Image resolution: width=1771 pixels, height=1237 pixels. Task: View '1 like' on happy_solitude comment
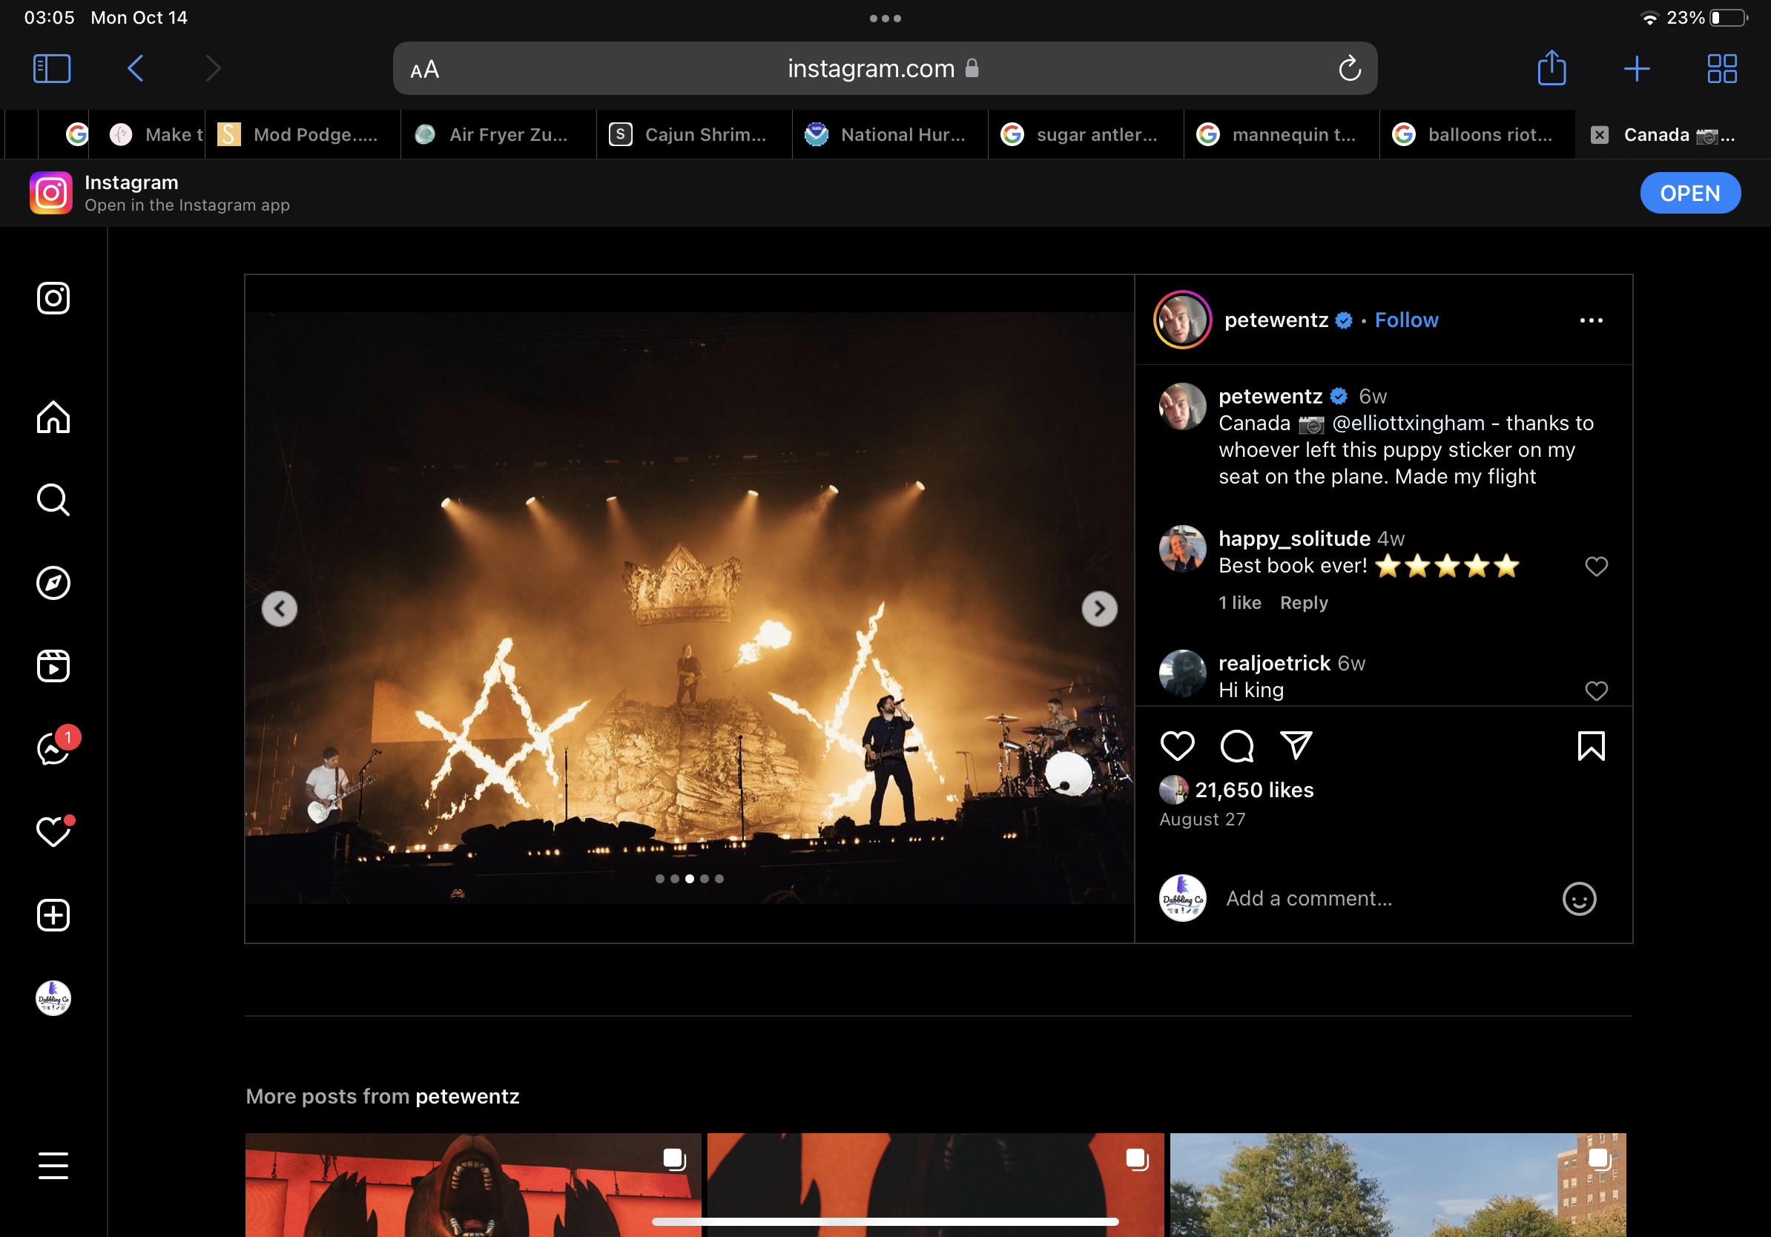point(1239,602)
